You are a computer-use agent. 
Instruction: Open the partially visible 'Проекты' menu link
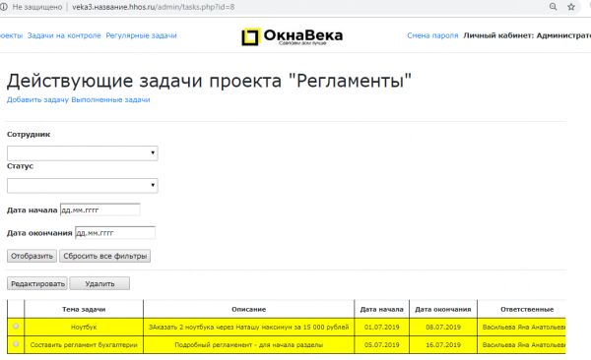point(11,35)
